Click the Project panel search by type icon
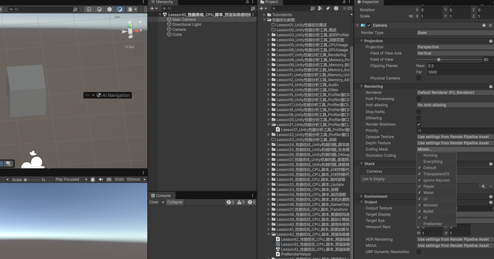Image resolution: width=494 pixels, height=259 pixels. [320, 8]
